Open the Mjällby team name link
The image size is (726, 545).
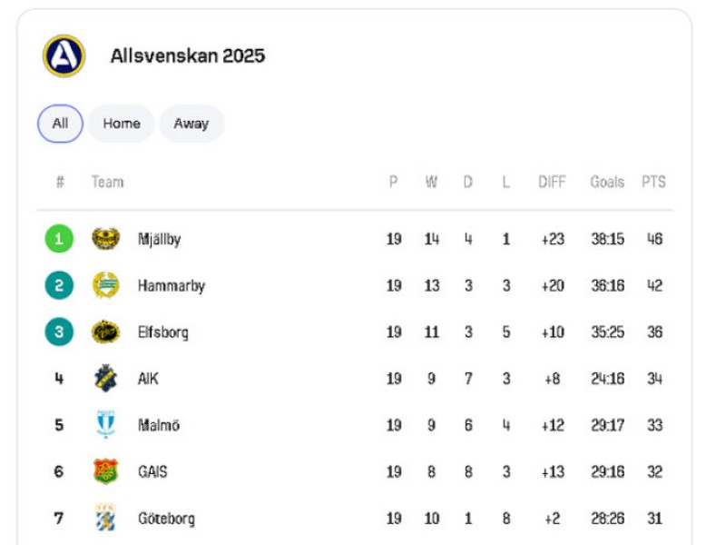click(160, 239)
